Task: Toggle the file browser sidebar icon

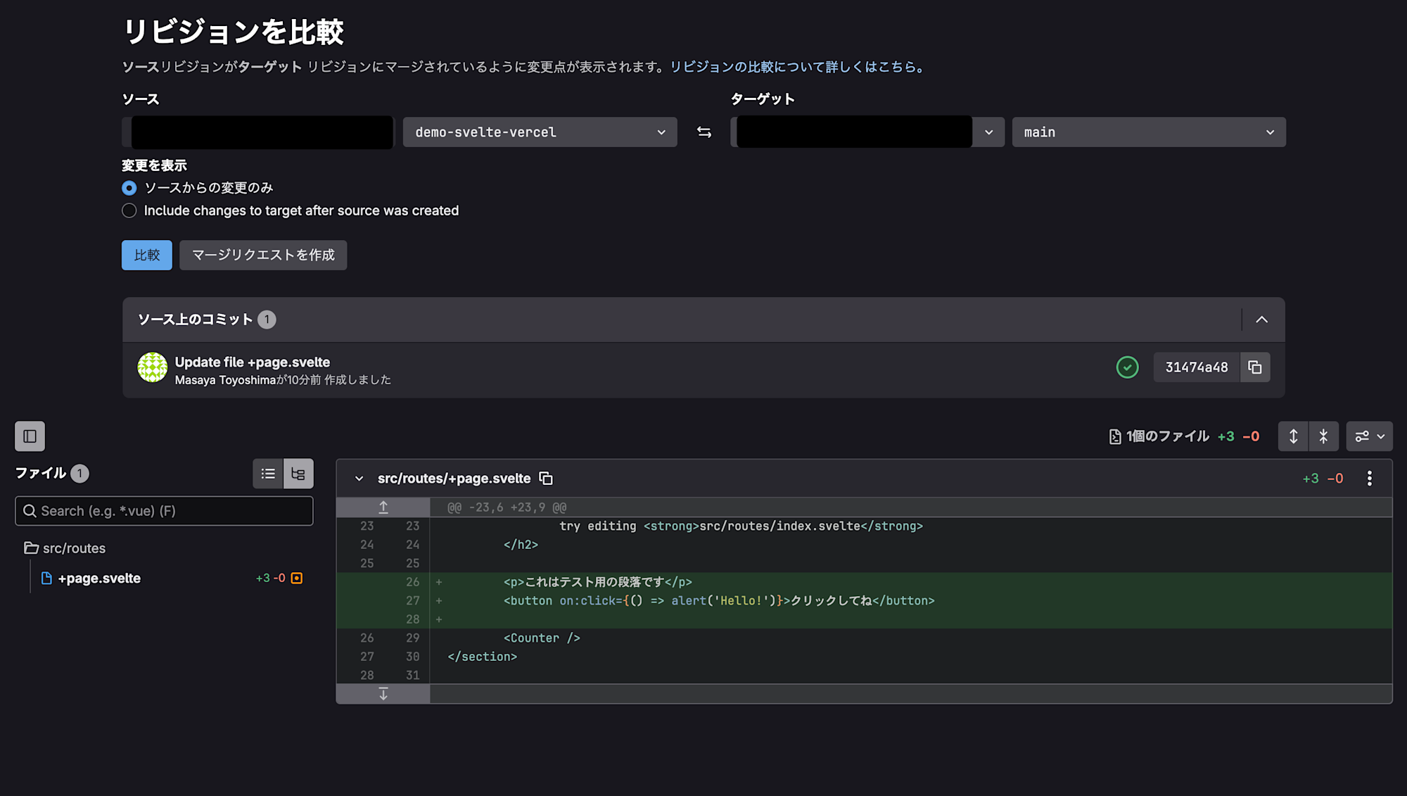Action: 30,436
